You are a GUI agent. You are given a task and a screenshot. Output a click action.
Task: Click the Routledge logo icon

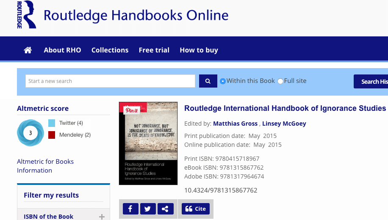click(x=27, y=14)
